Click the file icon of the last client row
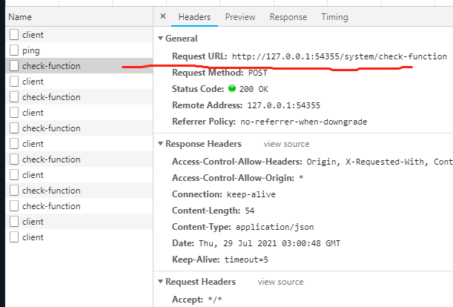Image resolution: width=453 pixels, height=307 pixels. pyautogui.click(x=14, y=237)
